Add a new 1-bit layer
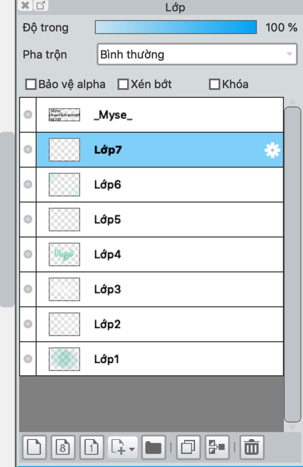The image size is (303, 467). click(x=91, y=447)
